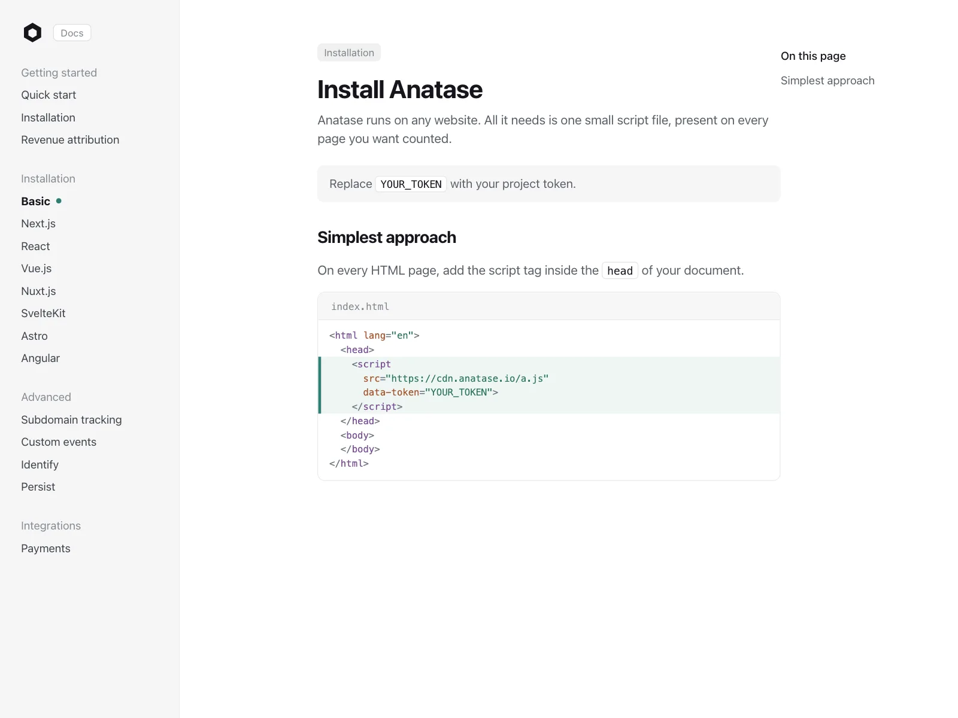
Task: Click the Installation breadcrumb tag
Action: (x=349, y=53)
